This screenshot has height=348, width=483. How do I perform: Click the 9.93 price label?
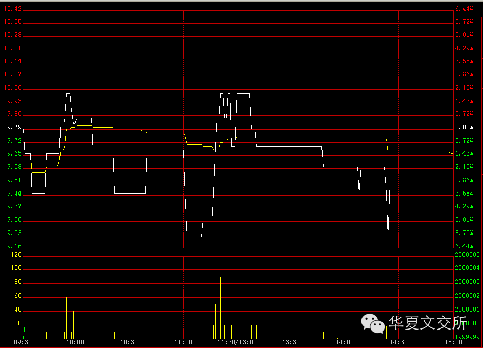tap(14, 101)
